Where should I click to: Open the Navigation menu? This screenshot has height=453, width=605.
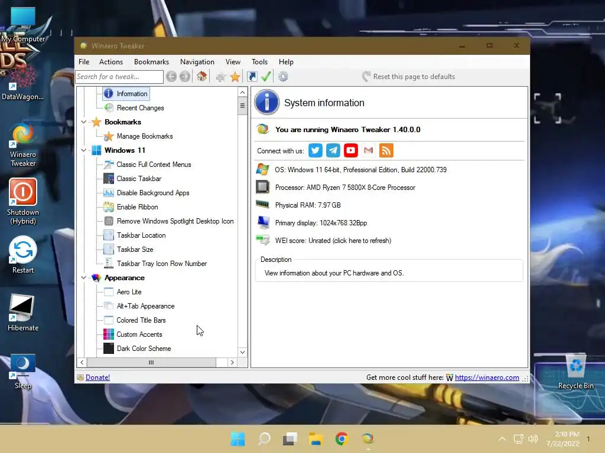click(197, 61)
